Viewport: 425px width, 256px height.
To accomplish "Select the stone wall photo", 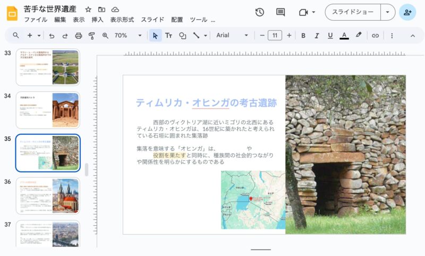I will (346, 155).
